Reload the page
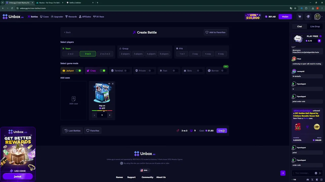 click(x=12, y=8)
